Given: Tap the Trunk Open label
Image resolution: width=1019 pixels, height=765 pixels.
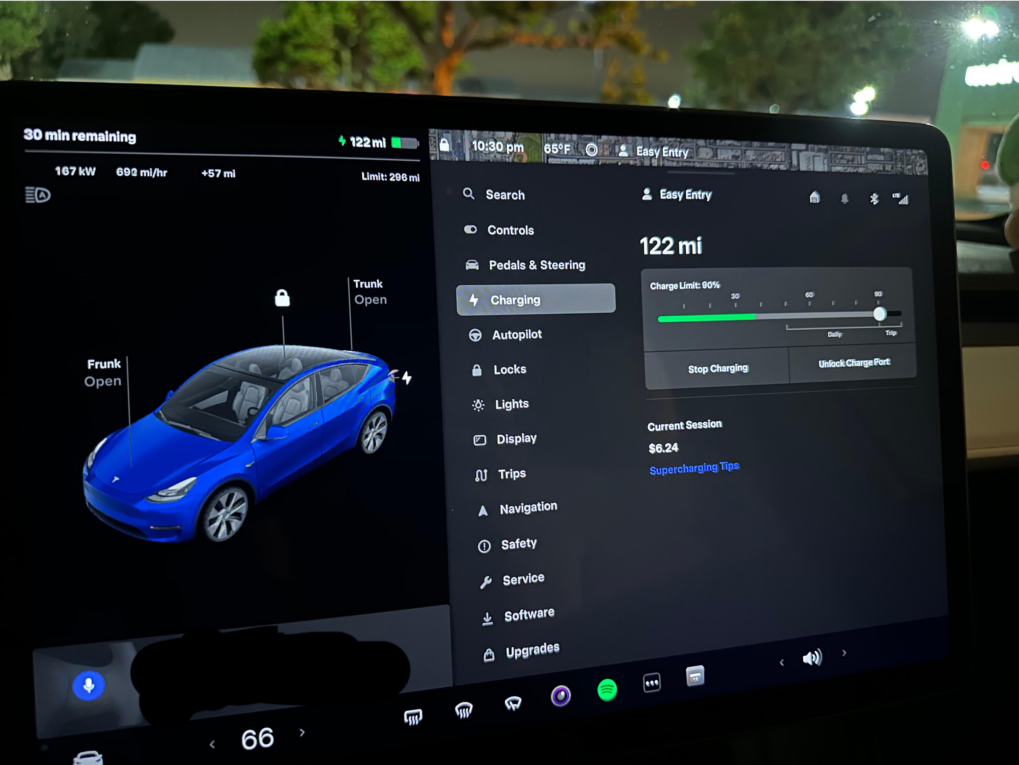Looking at the screenshot, I should coord(370,292).
